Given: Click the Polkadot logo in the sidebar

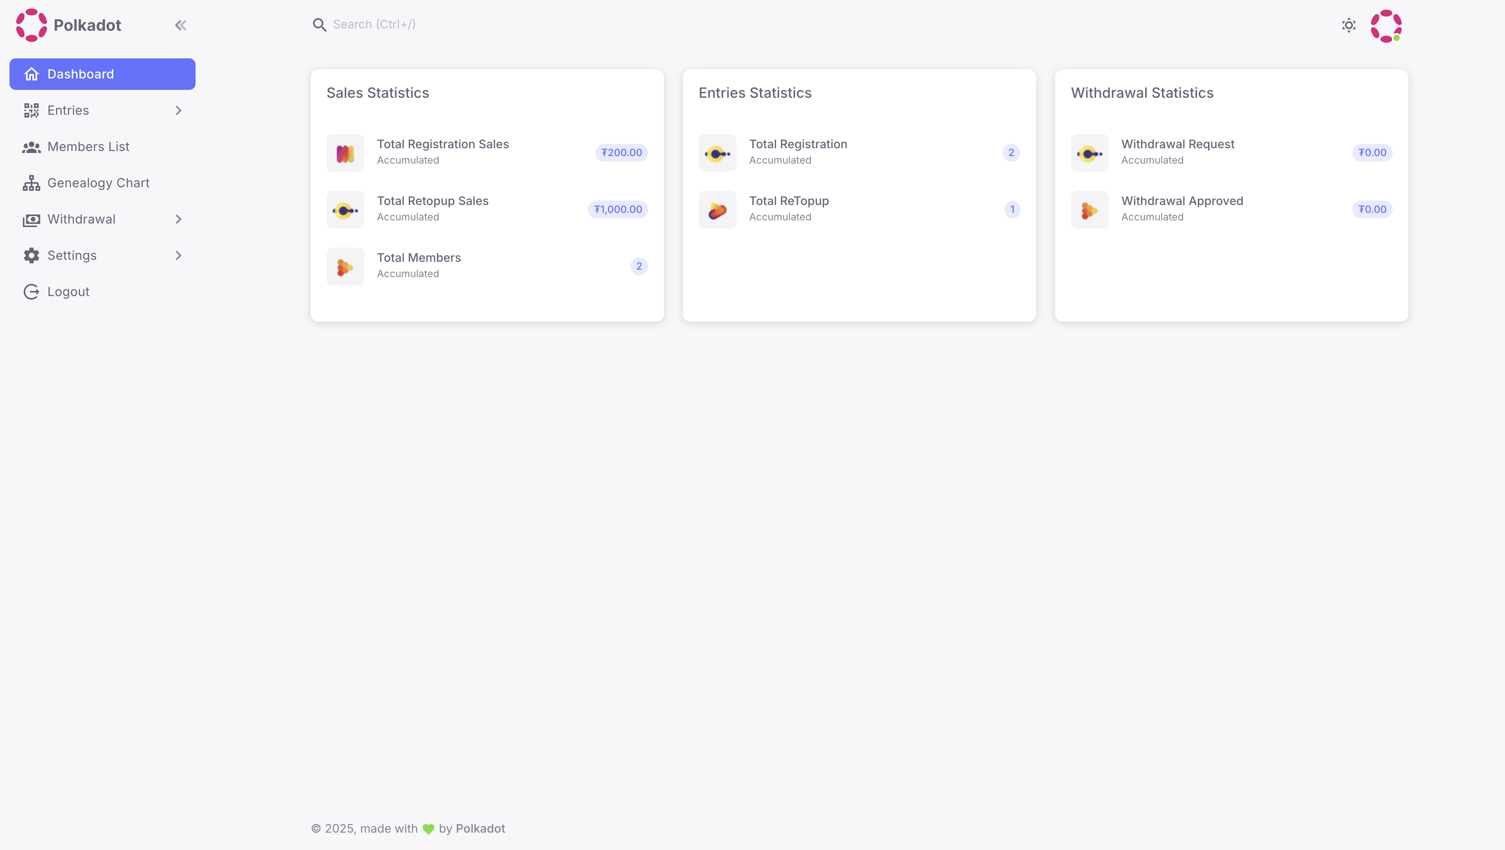Looking at the screenshot, I should [32, 25].
